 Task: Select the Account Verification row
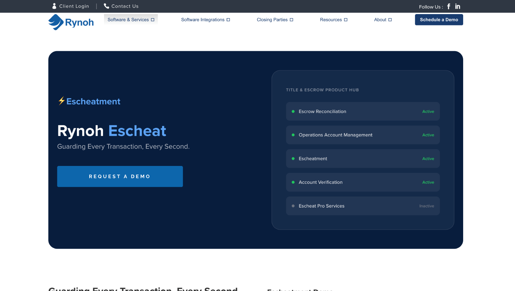(x=363, y=182)
